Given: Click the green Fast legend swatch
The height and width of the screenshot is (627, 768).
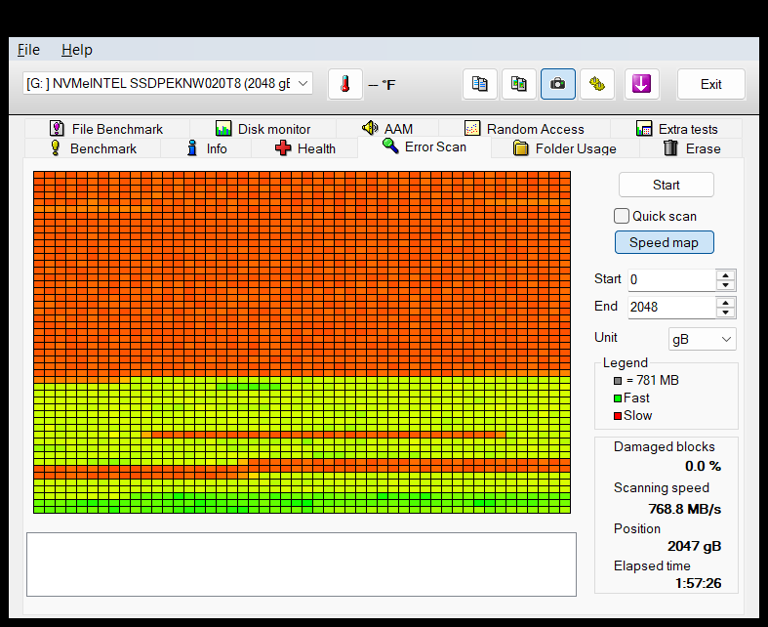Looking at the screenshot, I should (x=618, y=398).
